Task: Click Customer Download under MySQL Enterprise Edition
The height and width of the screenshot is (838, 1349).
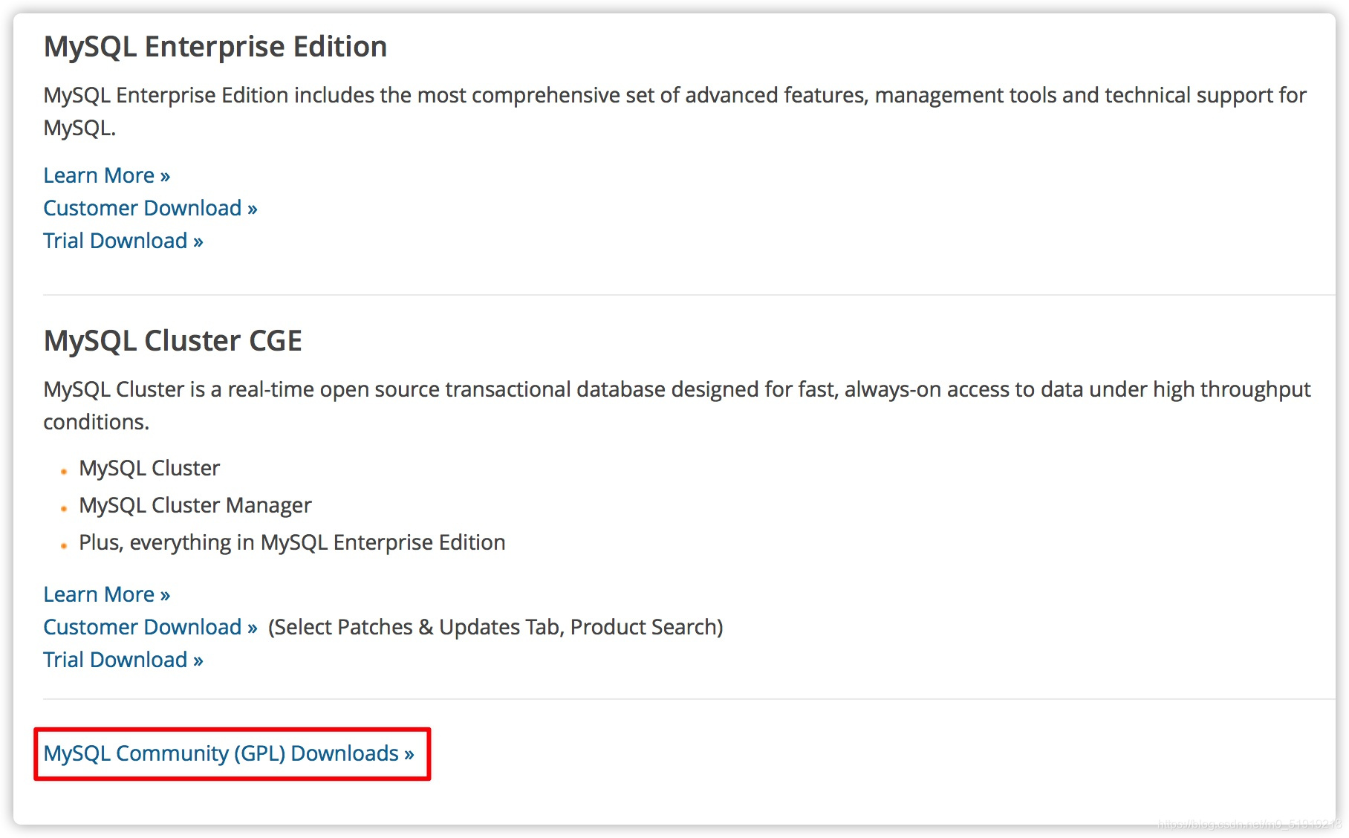Action: 150,208
